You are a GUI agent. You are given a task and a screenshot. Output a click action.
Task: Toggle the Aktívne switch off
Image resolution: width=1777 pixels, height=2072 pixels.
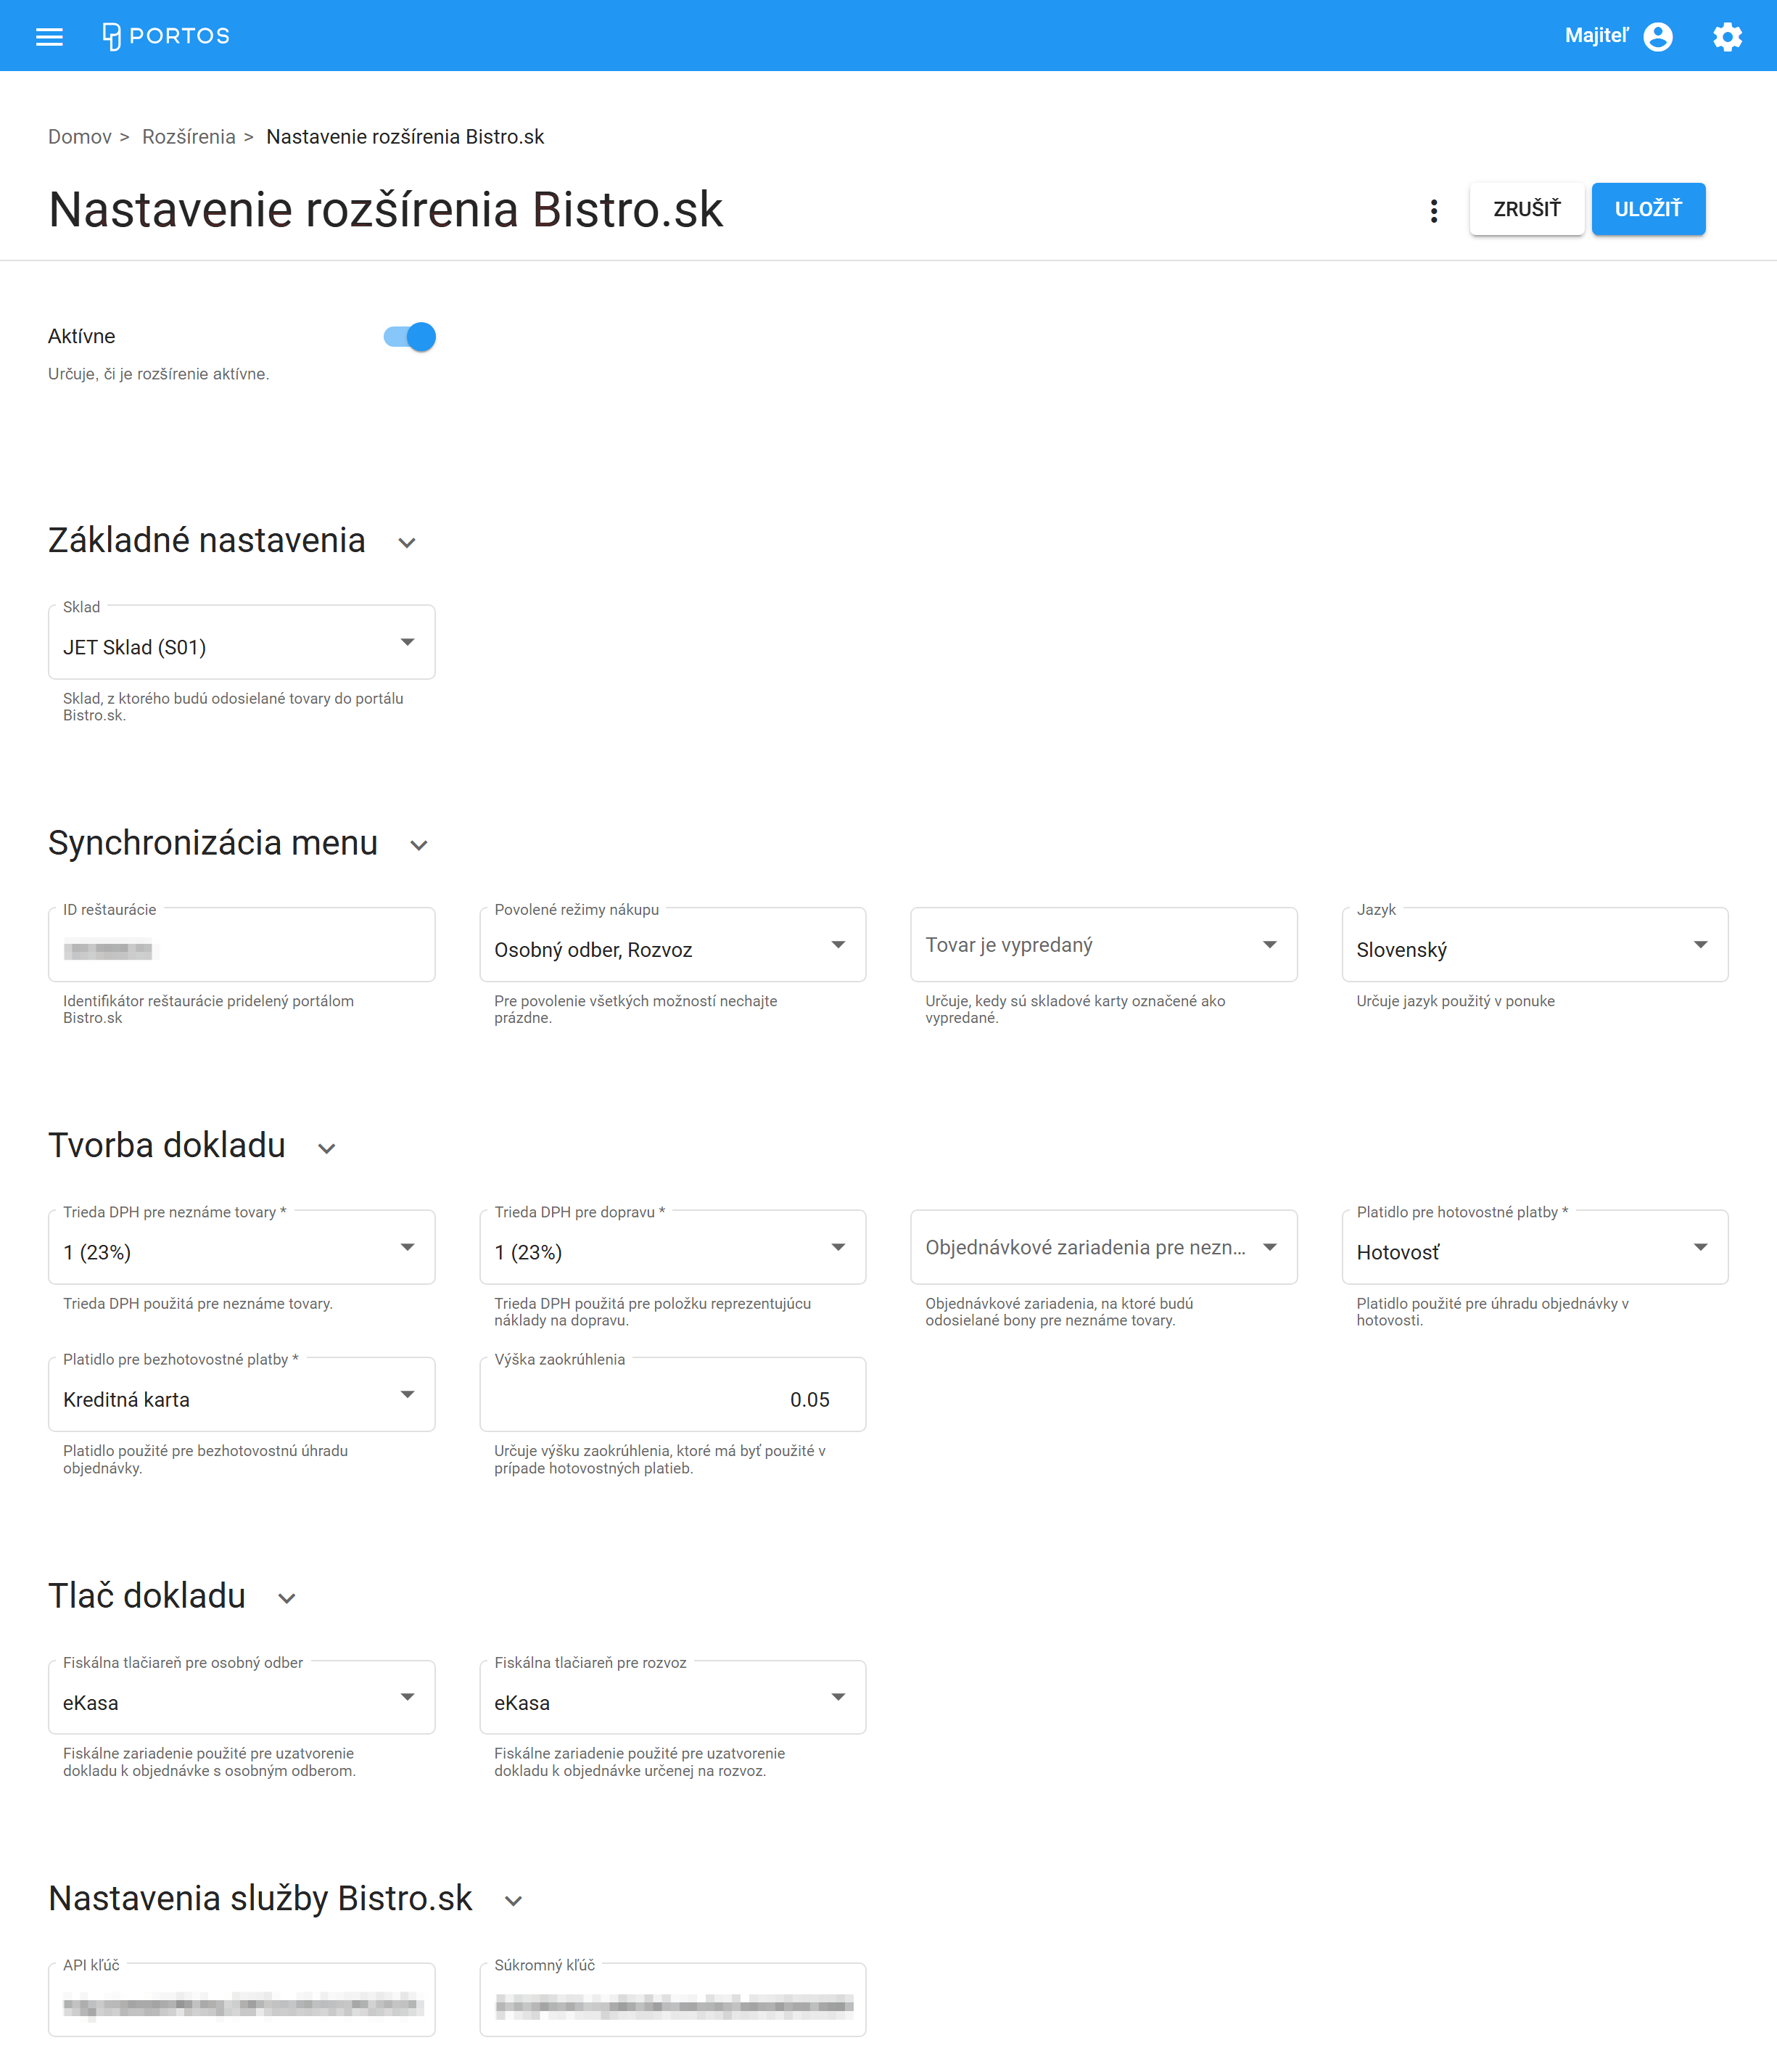click(410, 337)
